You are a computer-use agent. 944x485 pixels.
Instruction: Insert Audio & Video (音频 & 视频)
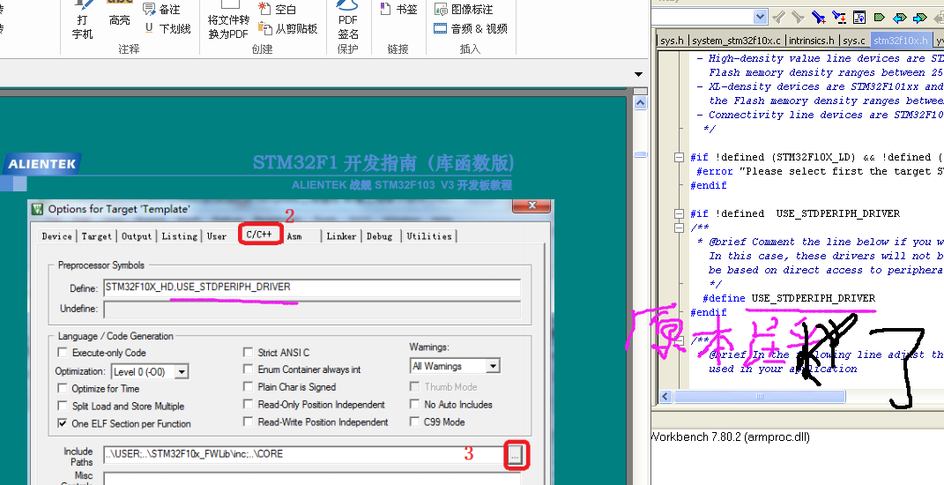tap(471, 28)
